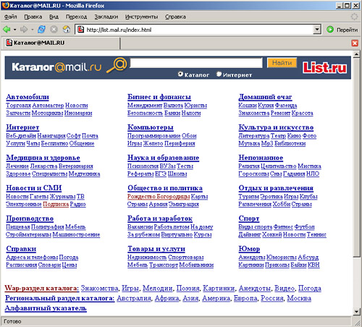
Task: Reload the page with the Refresh icon
Action: [x=41, y=30]
